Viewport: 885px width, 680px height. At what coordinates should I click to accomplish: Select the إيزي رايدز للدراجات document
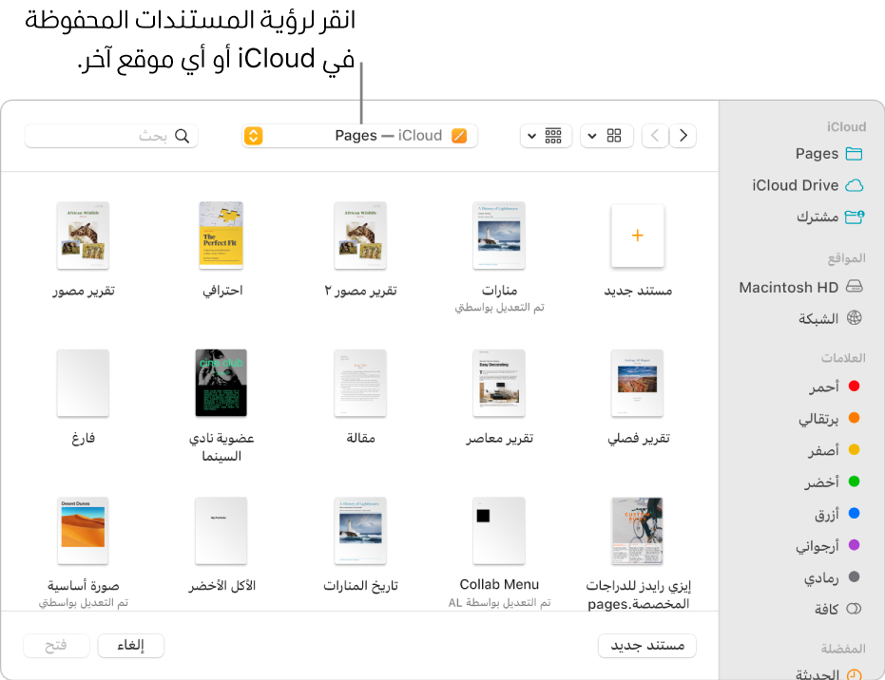click(638, 531)
